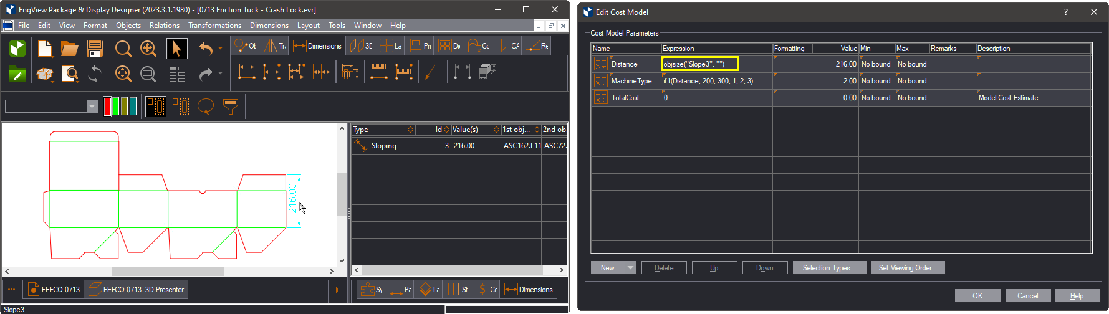This screenshot has width=1109, height=314.
Task: Select the green color swatch
Action: point(116,107)
